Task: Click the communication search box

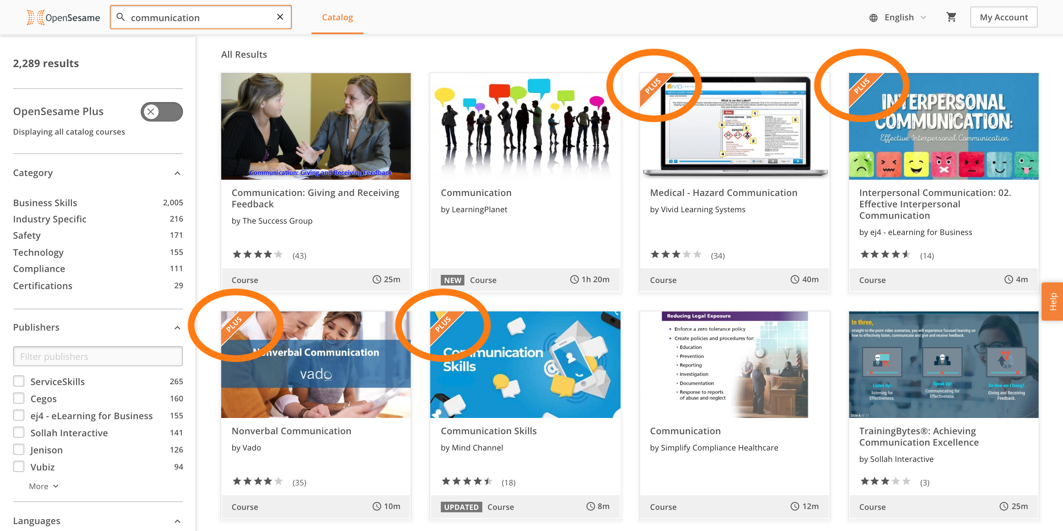Action: [200, 17]
